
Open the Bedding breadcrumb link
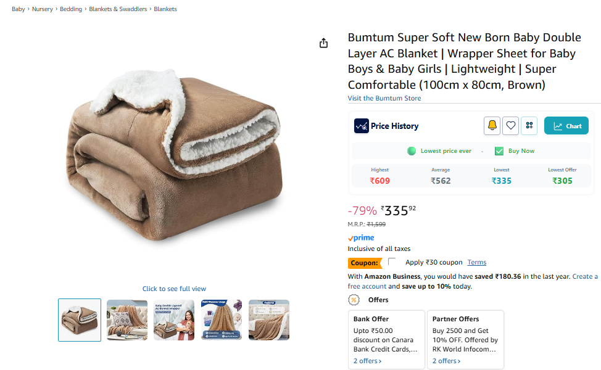[71, 9]
